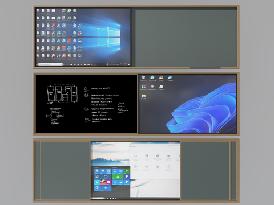
Task: Click the red icon in top screen taskbar
Action: [92, 64]
